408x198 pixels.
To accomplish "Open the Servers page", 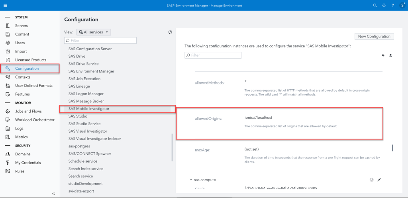I will (22, 25).
